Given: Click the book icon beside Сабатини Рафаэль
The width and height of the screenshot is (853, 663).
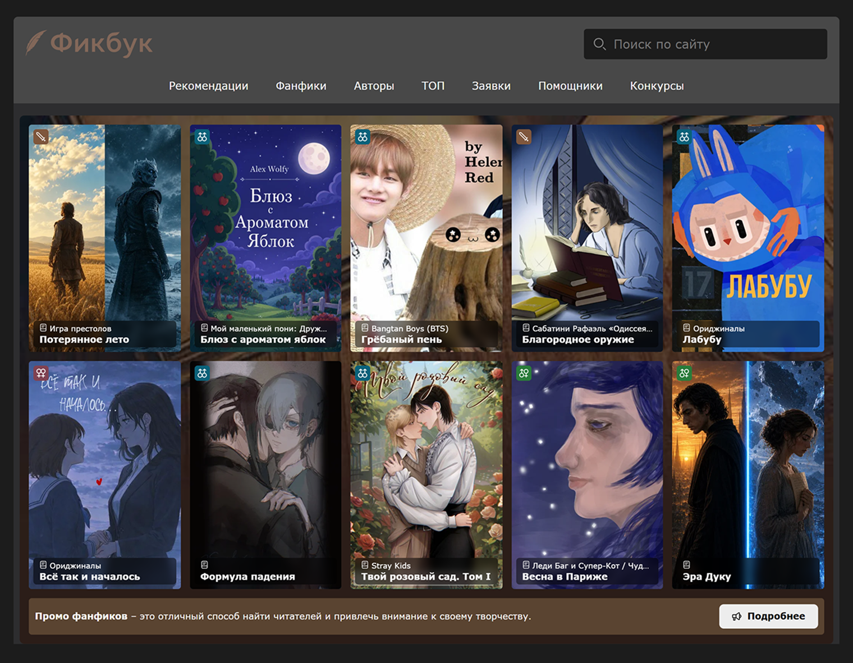Looking at the screenshot, I should 526,328.
